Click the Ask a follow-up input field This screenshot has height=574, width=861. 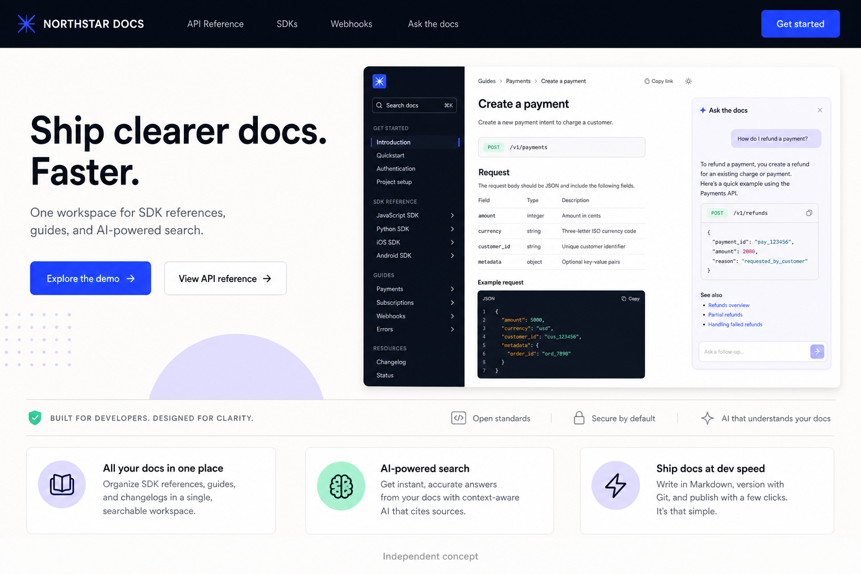(x=753, y=352)
